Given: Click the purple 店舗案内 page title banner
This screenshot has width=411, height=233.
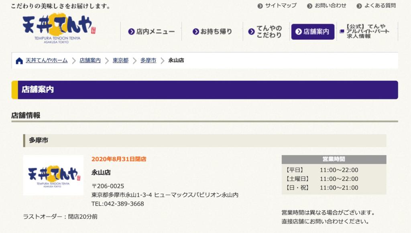Looking at the screenshot, I should coord(205,90).
